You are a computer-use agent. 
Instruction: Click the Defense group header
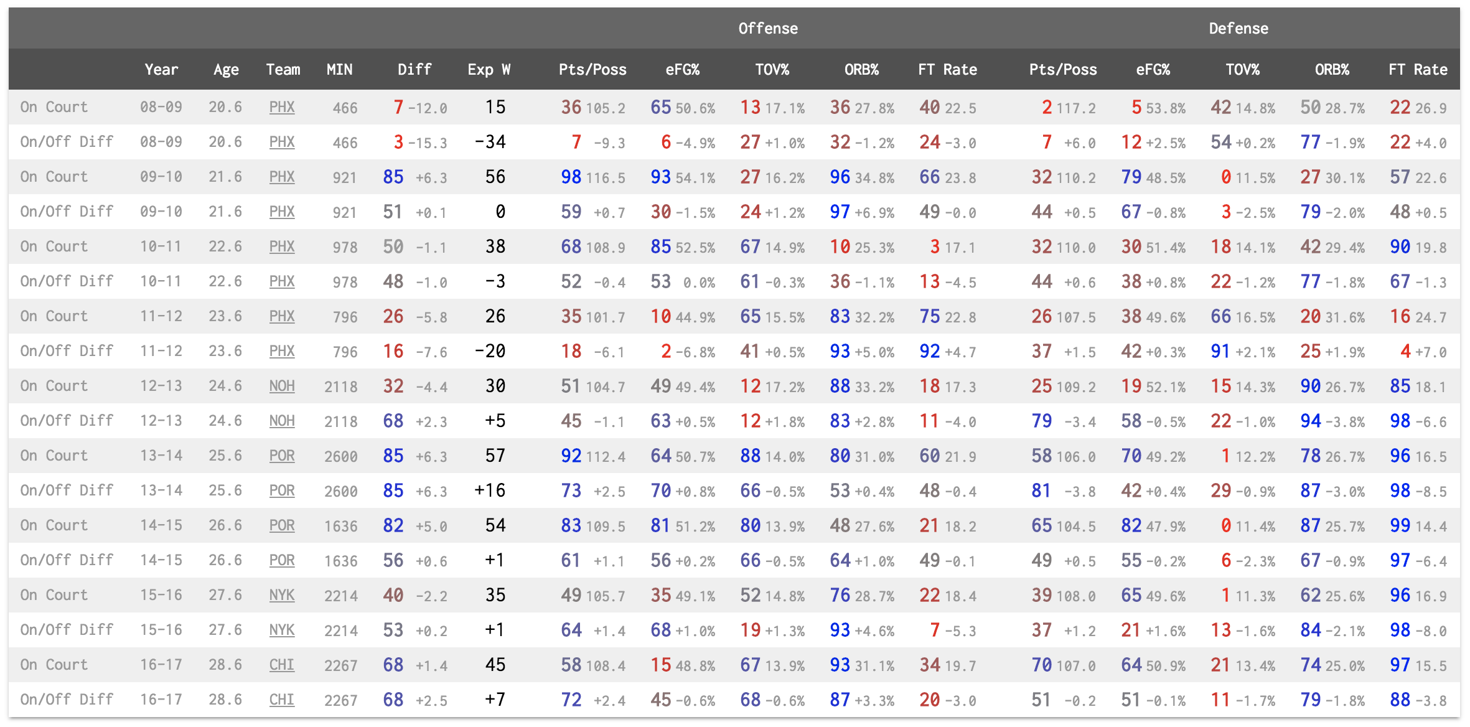(1238, 29)
